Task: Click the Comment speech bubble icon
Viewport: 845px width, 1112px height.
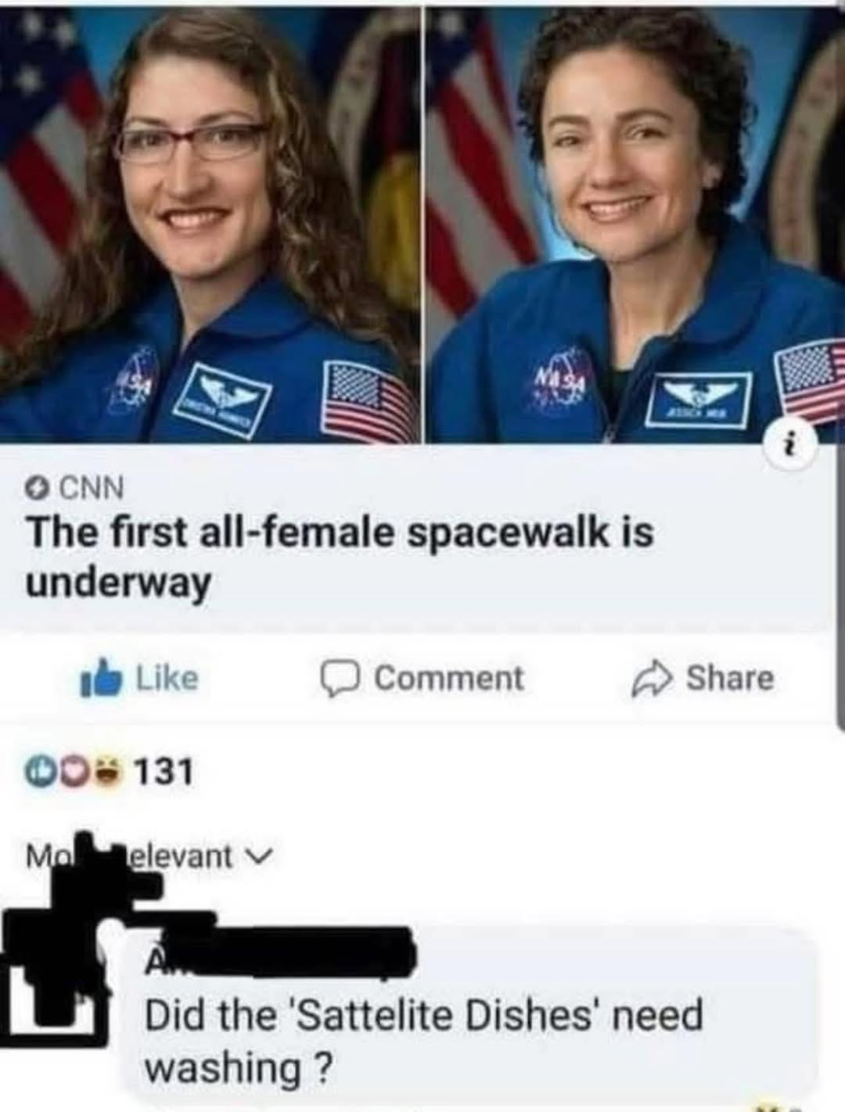Action: tap(340, 679)
